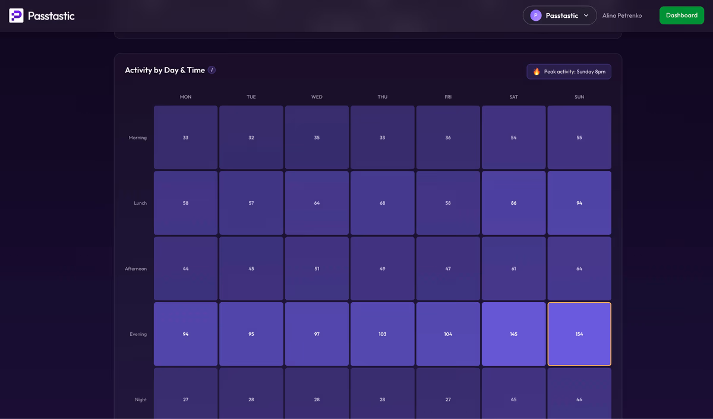The image size is (713, 419).
Task: Select the Friday Morning cell showing 36
Action: [x=448, y=138]
